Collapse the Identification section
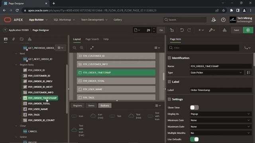 click(x=169, y=58)
